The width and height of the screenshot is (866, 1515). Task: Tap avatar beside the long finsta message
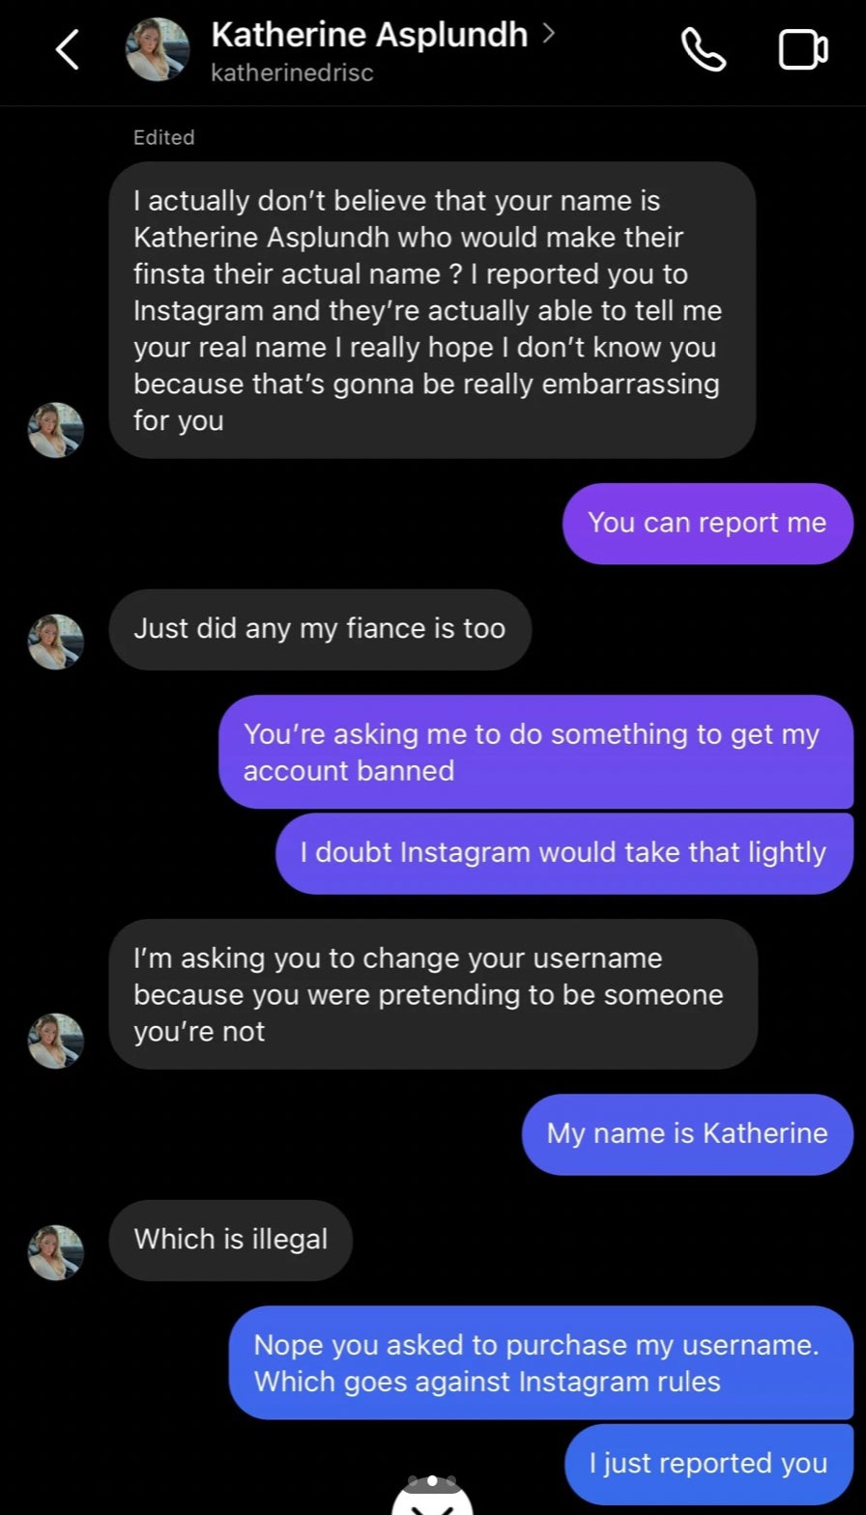[x=56, y=430]
